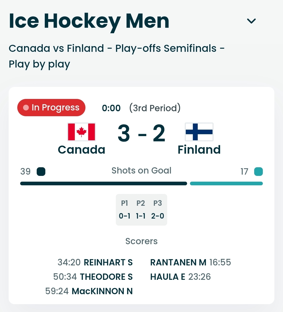283x312 pixels.
Task: Open scorer MacKINNON N entry
Action: coord(102,291)
